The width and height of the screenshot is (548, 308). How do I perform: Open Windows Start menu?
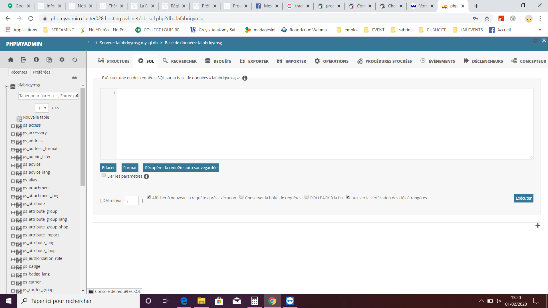[9, 301]
